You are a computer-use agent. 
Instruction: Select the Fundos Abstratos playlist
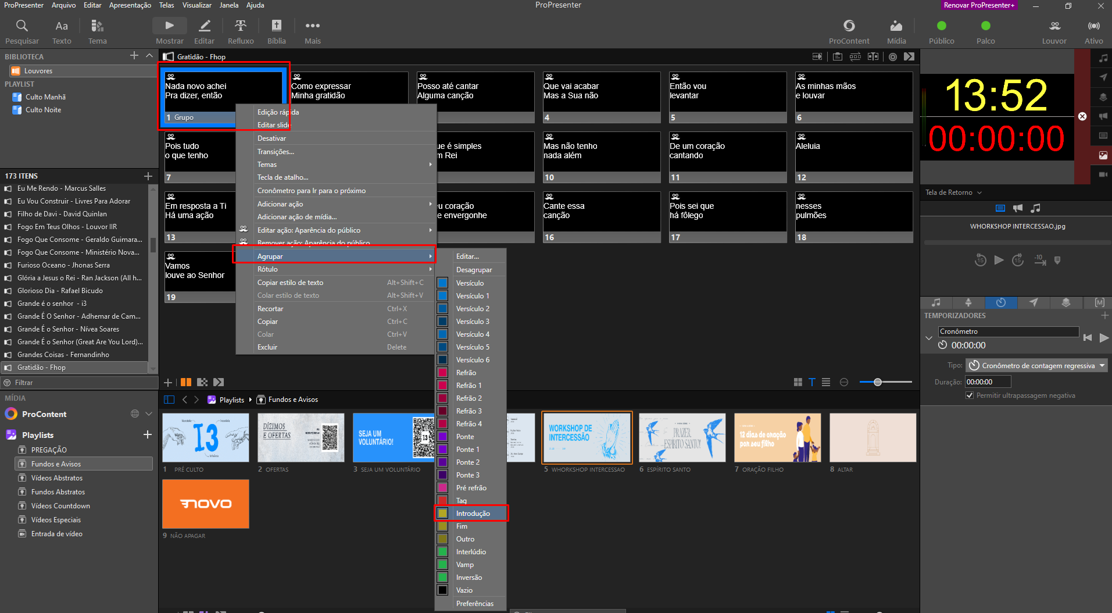pyautogui.click(x=58, y=492)
